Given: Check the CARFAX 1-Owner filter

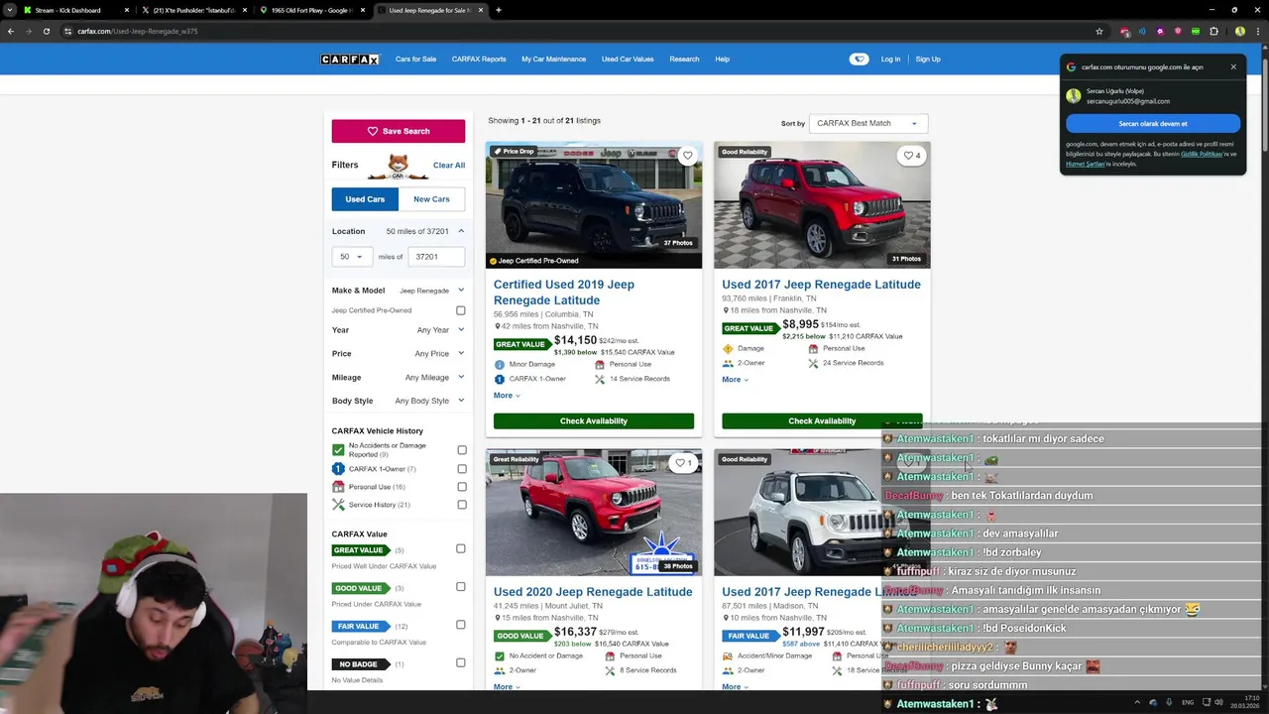Looking at the screenshot, I should pos(462,469).
